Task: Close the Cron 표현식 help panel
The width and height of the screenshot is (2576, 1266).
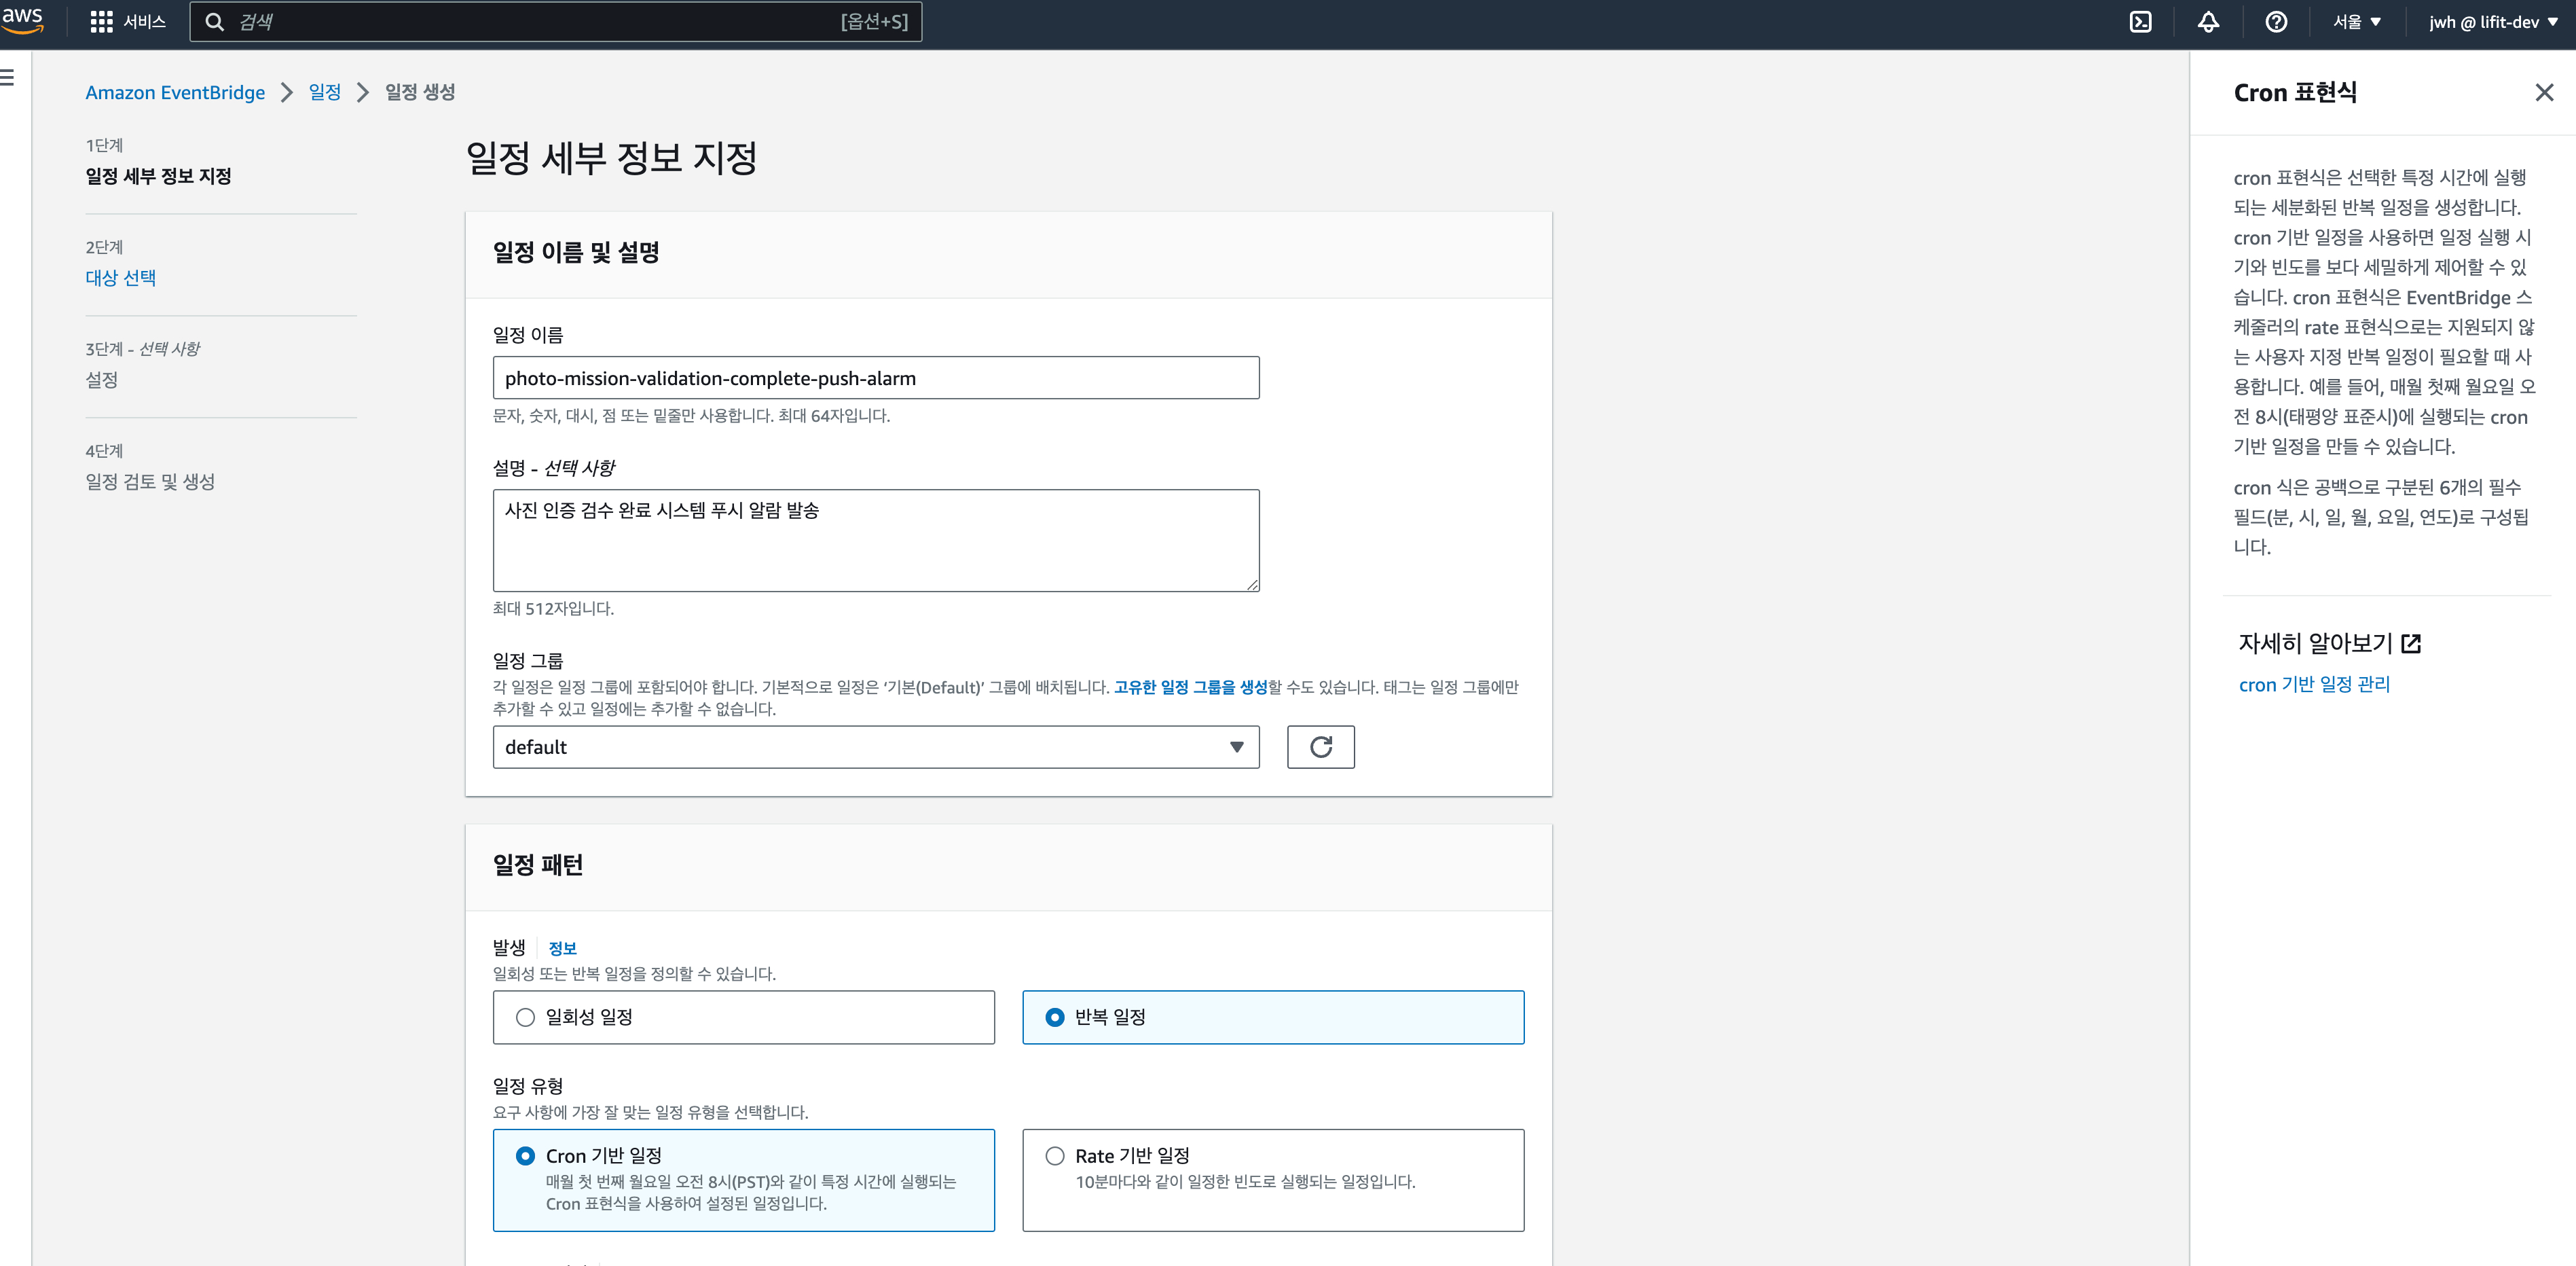Action: [2544, 93]
